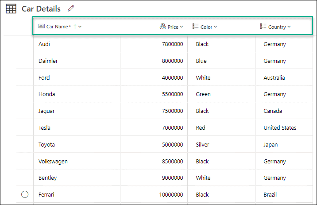The width and height of the screenshot is (317, 205).
Task: Click the table grid icon beside Car Details
Action: 11,9
